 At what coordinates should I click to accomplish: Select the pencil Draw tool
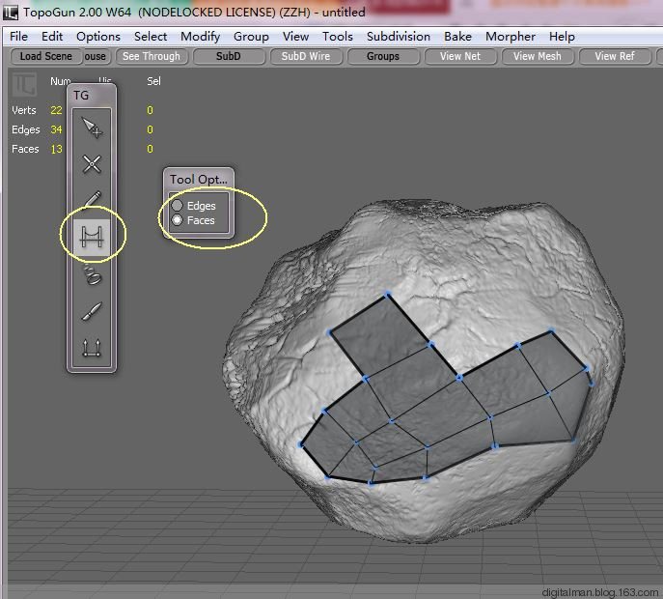(92, 201)
